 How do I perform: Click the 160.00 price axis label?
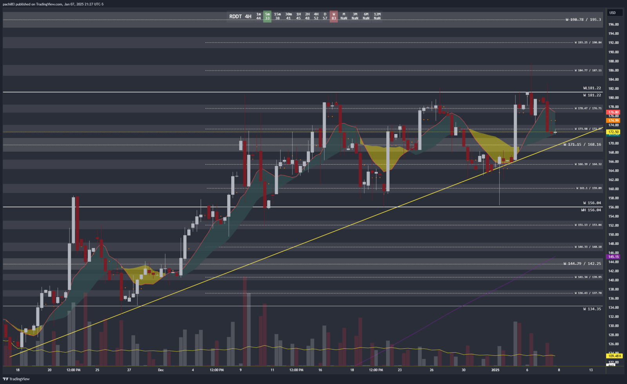613,189
